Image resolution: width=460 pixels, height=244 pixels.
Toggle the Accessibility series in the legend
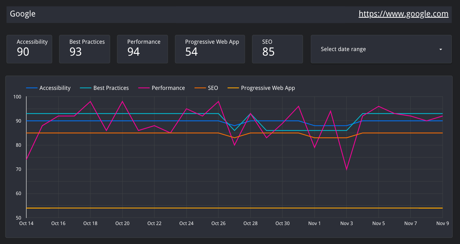tap(48, 88)
